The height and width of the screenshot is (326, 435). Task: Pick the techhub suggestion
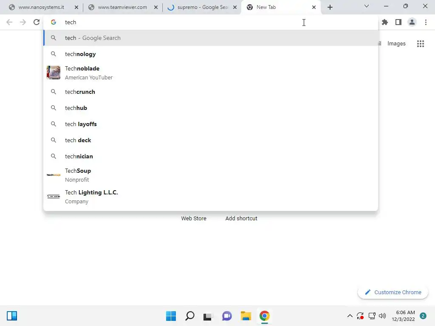click(211, 108)
